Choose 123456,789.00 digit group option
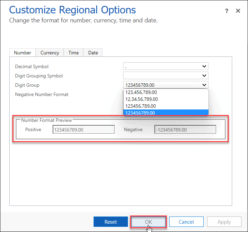 [x=166, y=106]
